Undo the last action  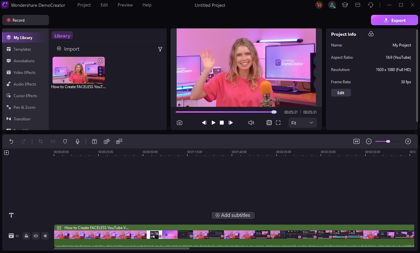click(x=11, y=141)
